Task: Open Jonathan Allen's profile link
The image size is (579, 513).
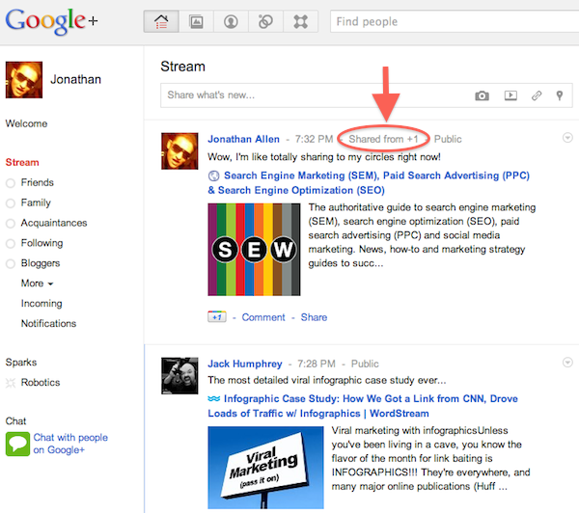Action: click(x=243, y=139)
